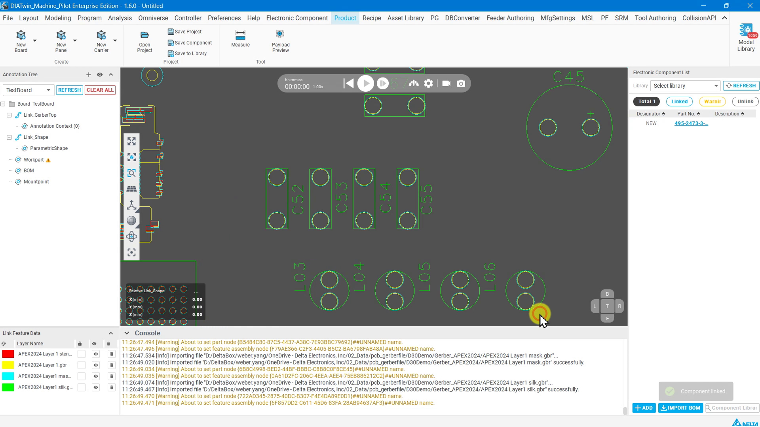Click the New Panel icon
This screenshot has width=760, height=427.
(x=61, y=40)
